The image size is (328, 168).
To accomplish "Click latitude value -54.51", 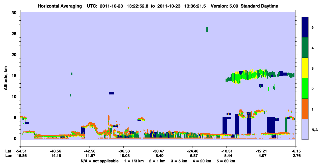I will [21, 151].
